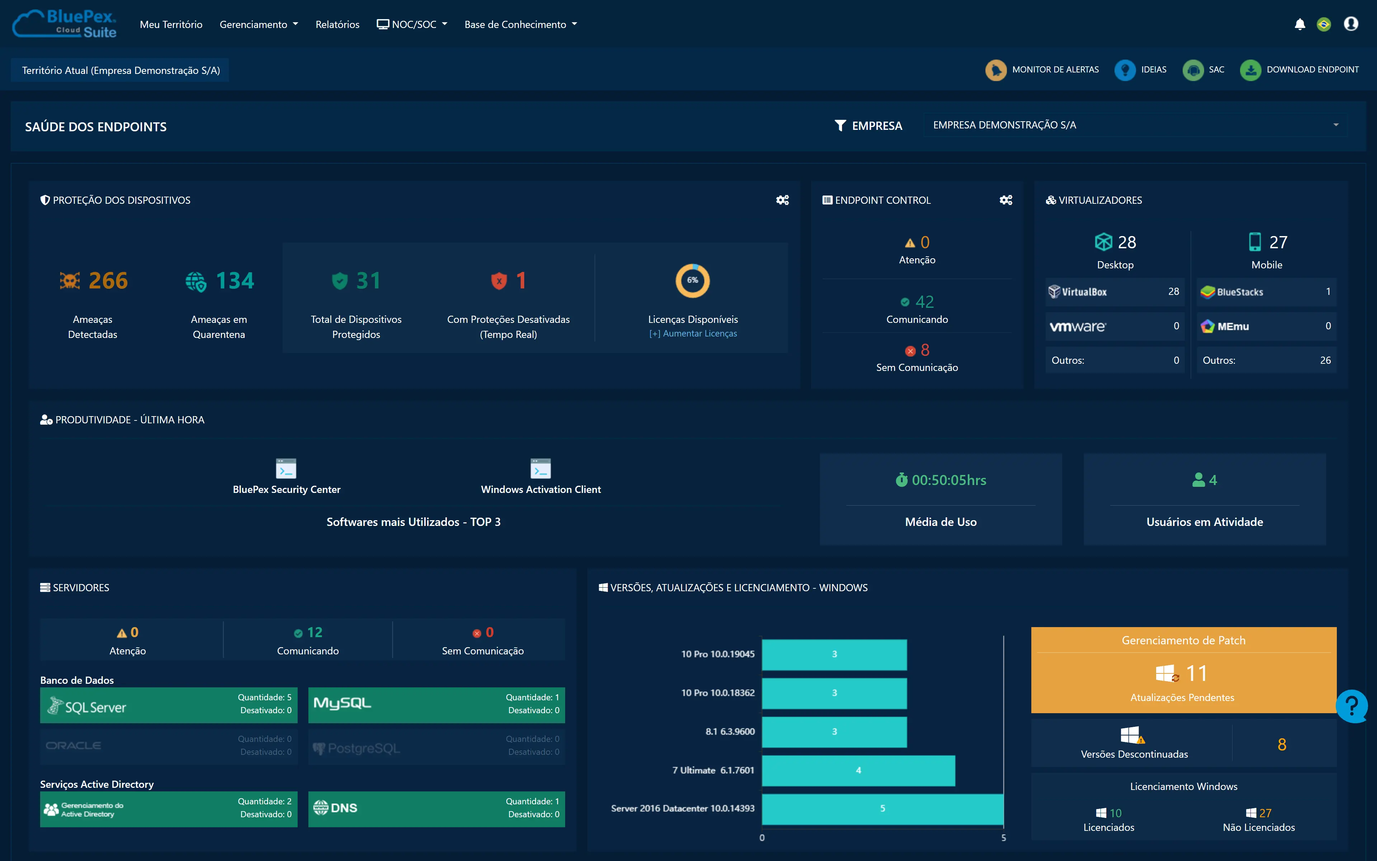The width and height of the screenshot is (1377, 861).
Task: Click the DNS service card
Action: (x=436, y=809)
